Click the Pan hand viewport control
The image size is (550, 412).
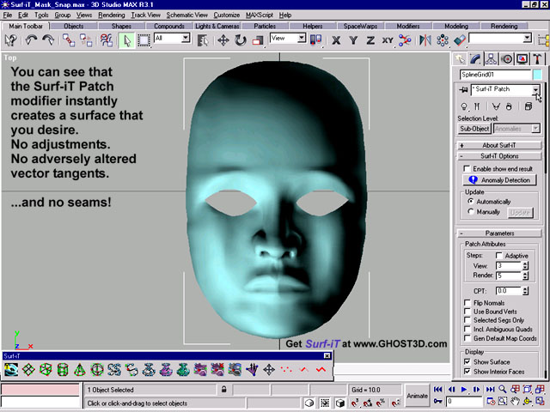(x=515, y=401)
